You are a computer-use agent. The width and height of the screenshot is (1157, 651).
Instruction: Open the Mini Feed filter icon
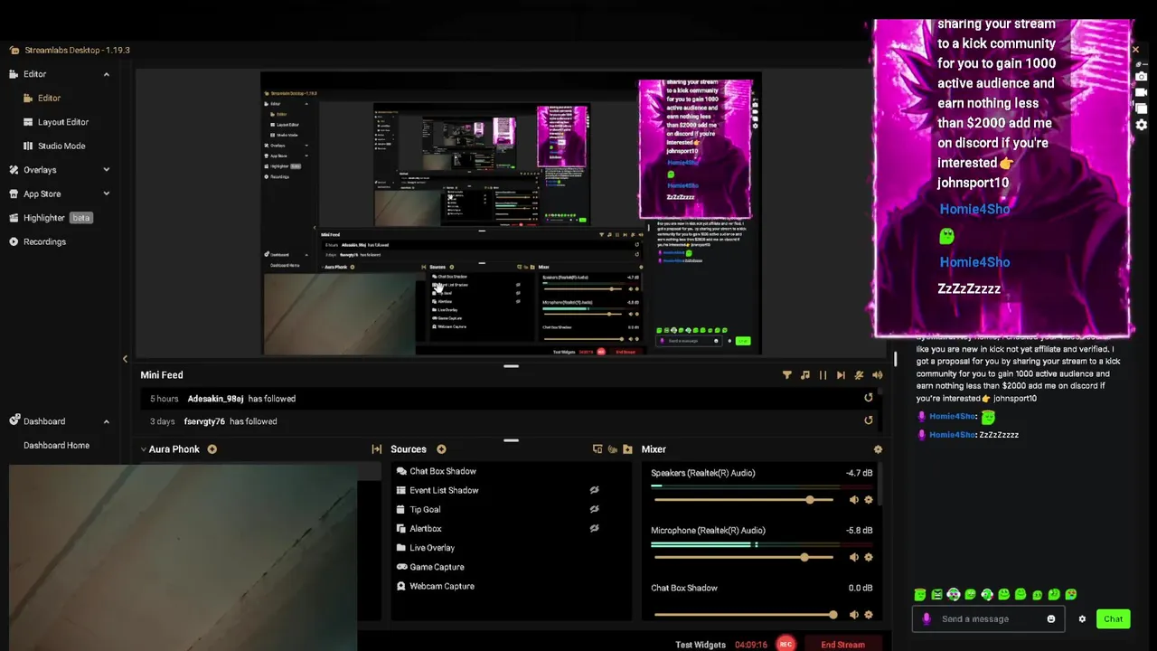[786, 374]
